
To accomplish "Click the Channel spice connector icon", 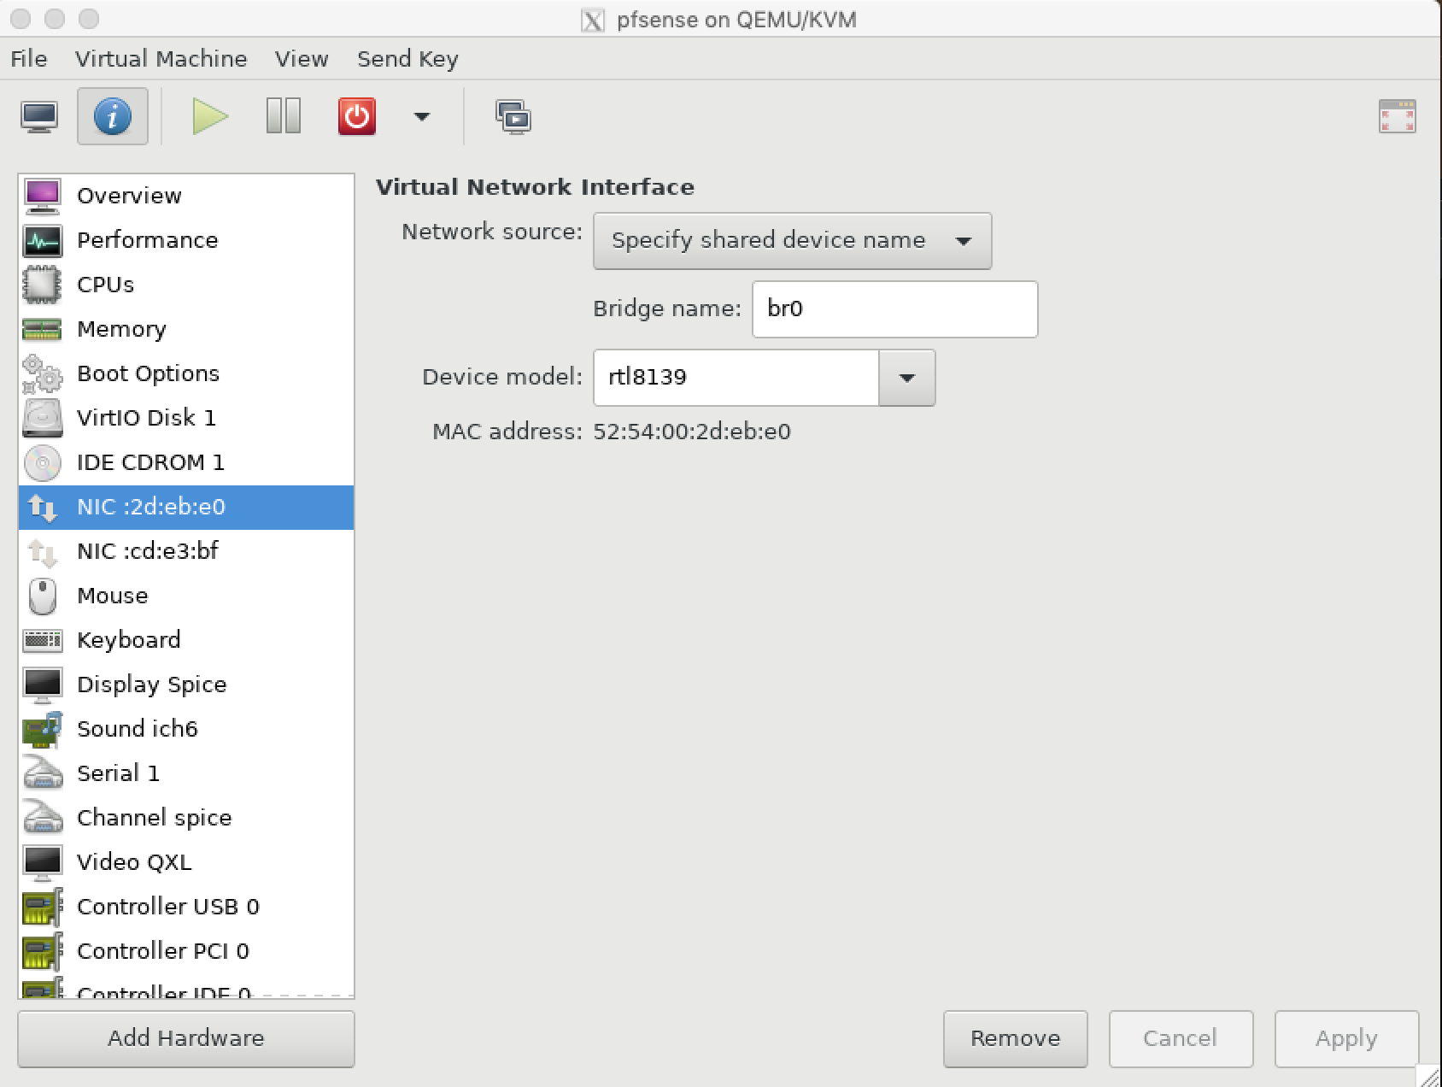I will (x=42, y=818).
